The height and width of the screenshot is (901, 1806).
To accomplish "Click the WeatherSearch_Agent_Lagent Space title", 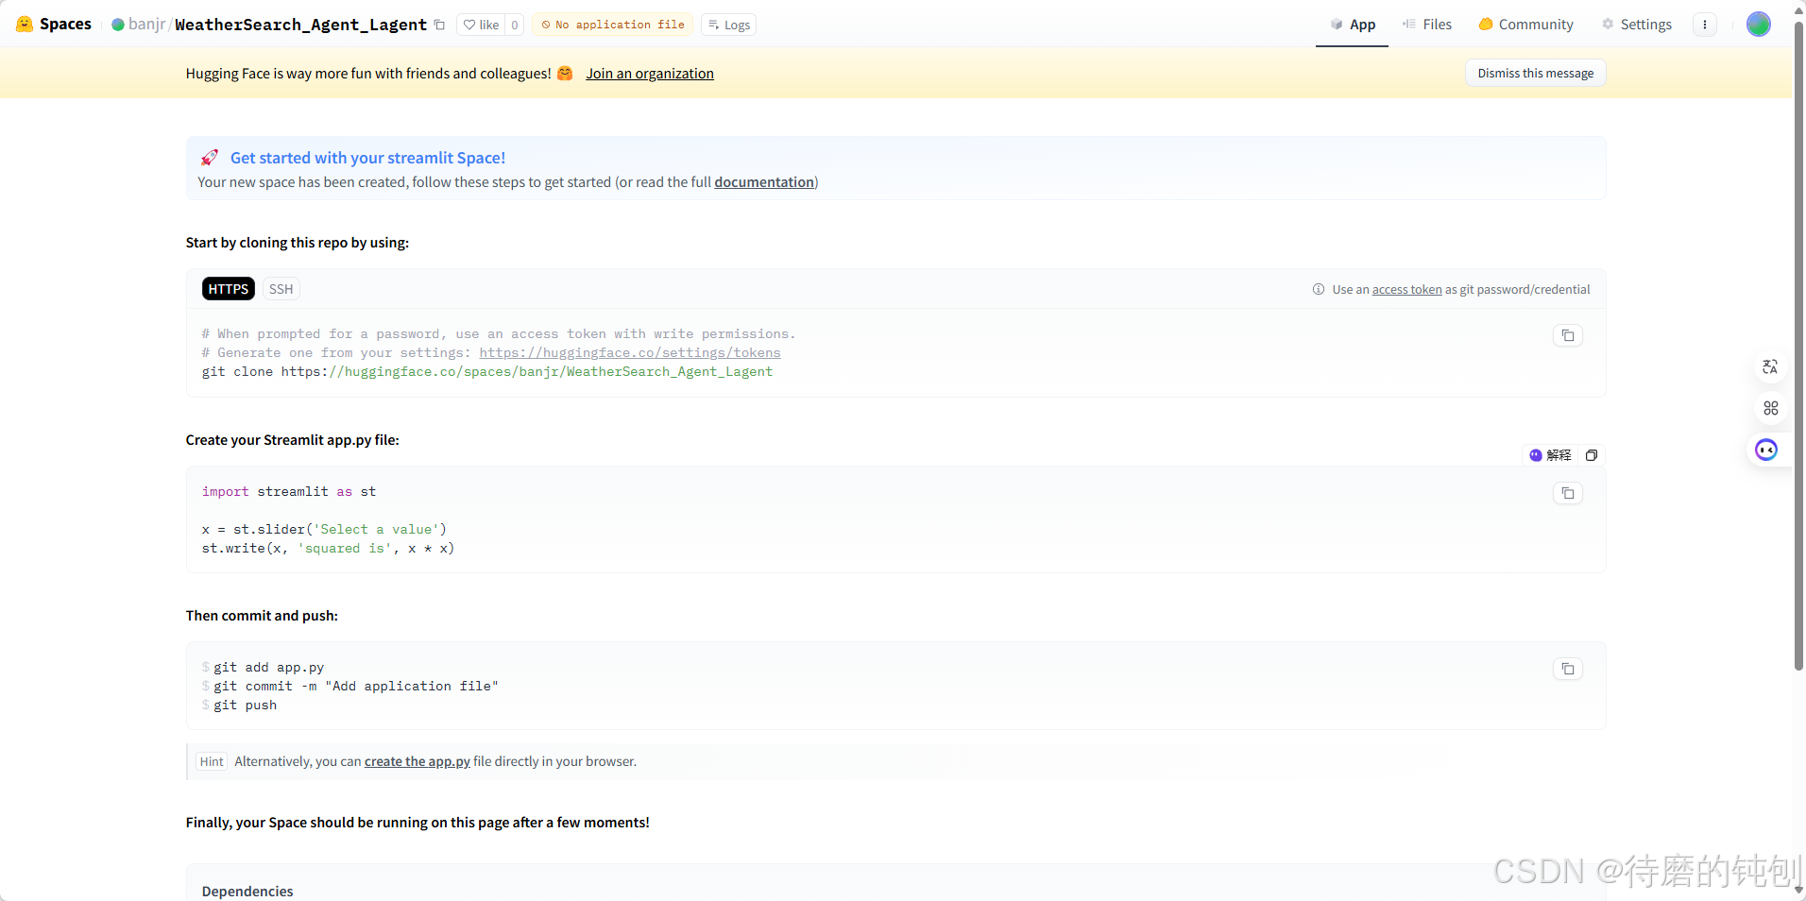I will click(300, 25).
